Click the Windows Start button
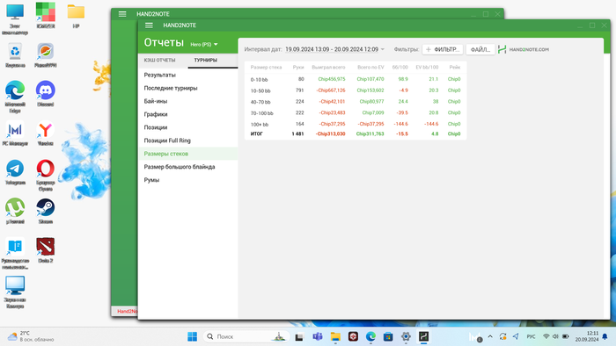The height and width of the screenshot is (346, 616). [x=192, y=336]
